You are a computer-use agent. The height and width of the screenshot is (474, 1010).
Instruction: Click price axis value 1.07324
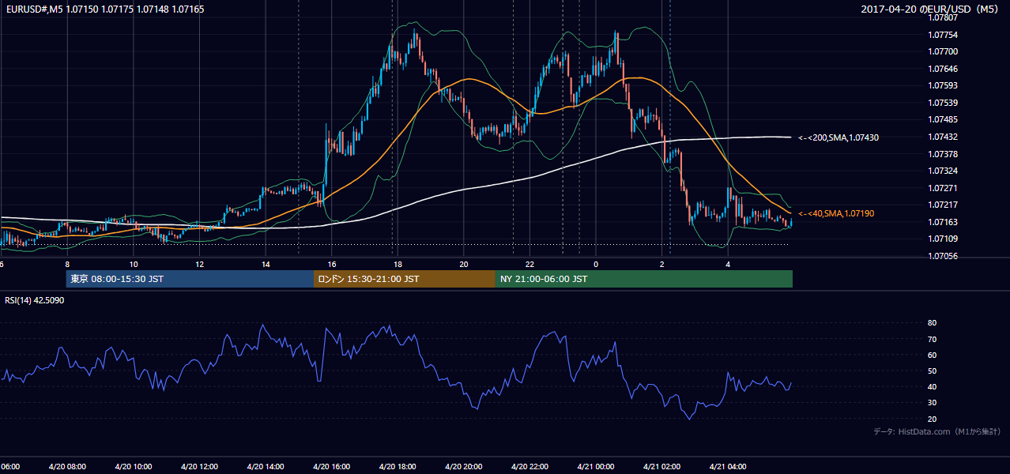[x=944, y=171]
